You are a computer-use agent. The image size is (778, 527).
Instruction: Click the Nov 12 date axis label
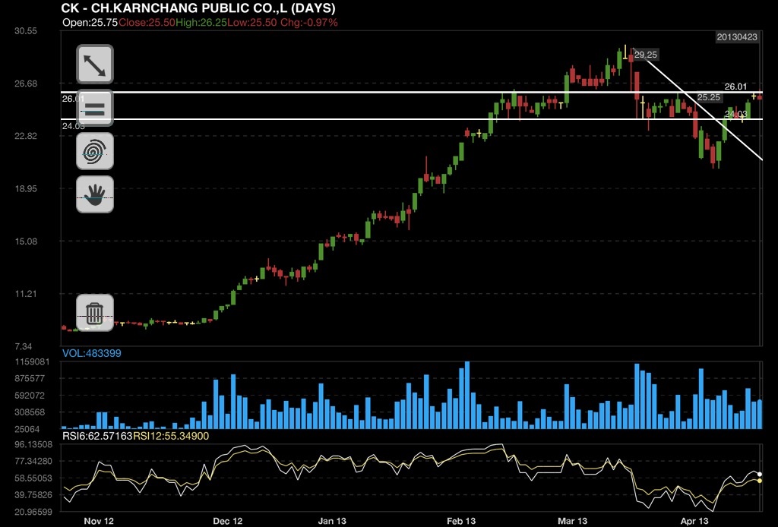tap(99, 521)
